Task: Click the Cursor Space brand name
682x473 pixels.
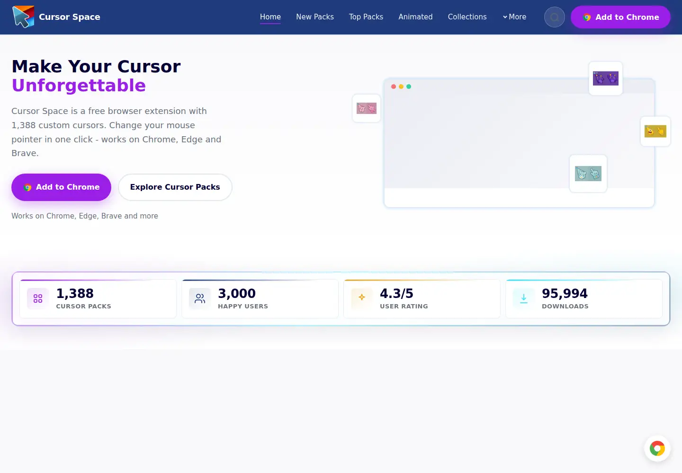Action: 70,17
